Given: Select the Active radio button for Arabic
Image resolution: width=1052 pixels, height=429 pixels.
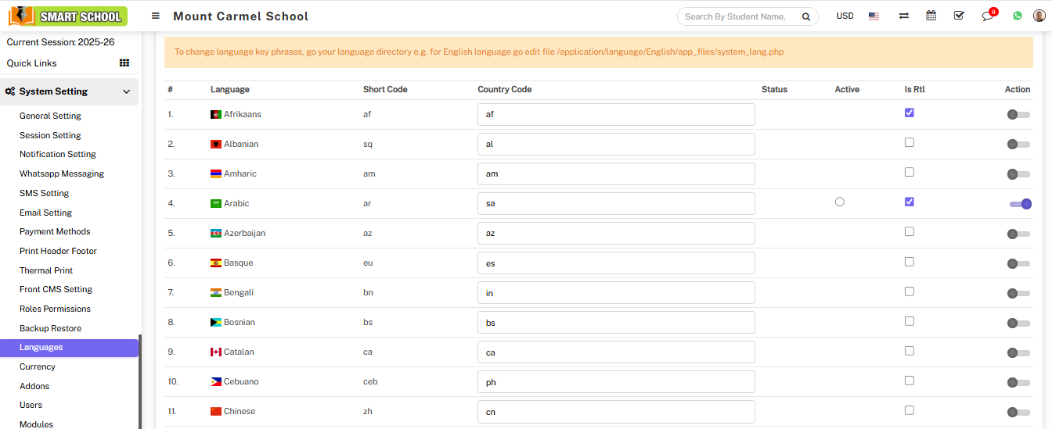Looking at the screenshot, I should 840,202.
